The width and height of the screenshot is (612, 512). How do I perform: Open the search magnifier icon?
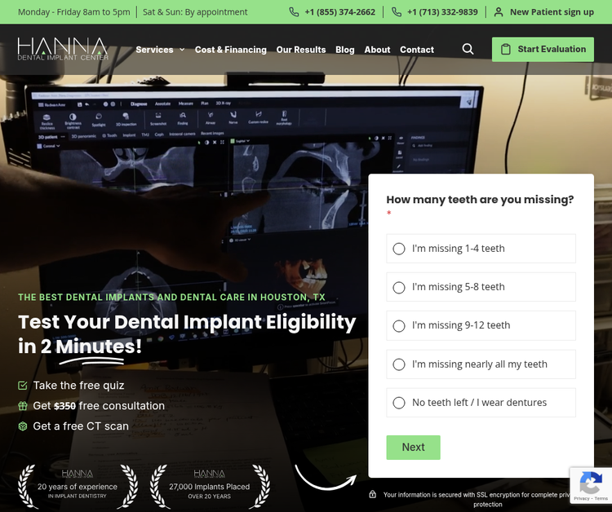click(x=468, y=49)
